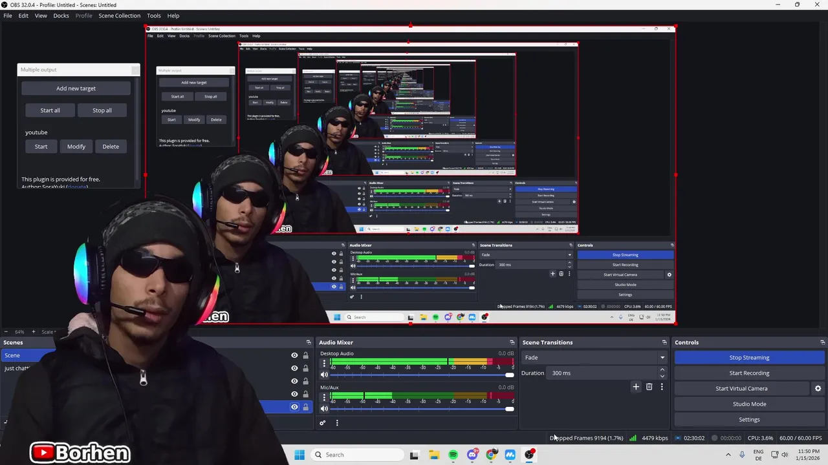Mute Mic/Aux speaker icon
This screenshot has height=465, width=828.
click(x=325, y=408)
